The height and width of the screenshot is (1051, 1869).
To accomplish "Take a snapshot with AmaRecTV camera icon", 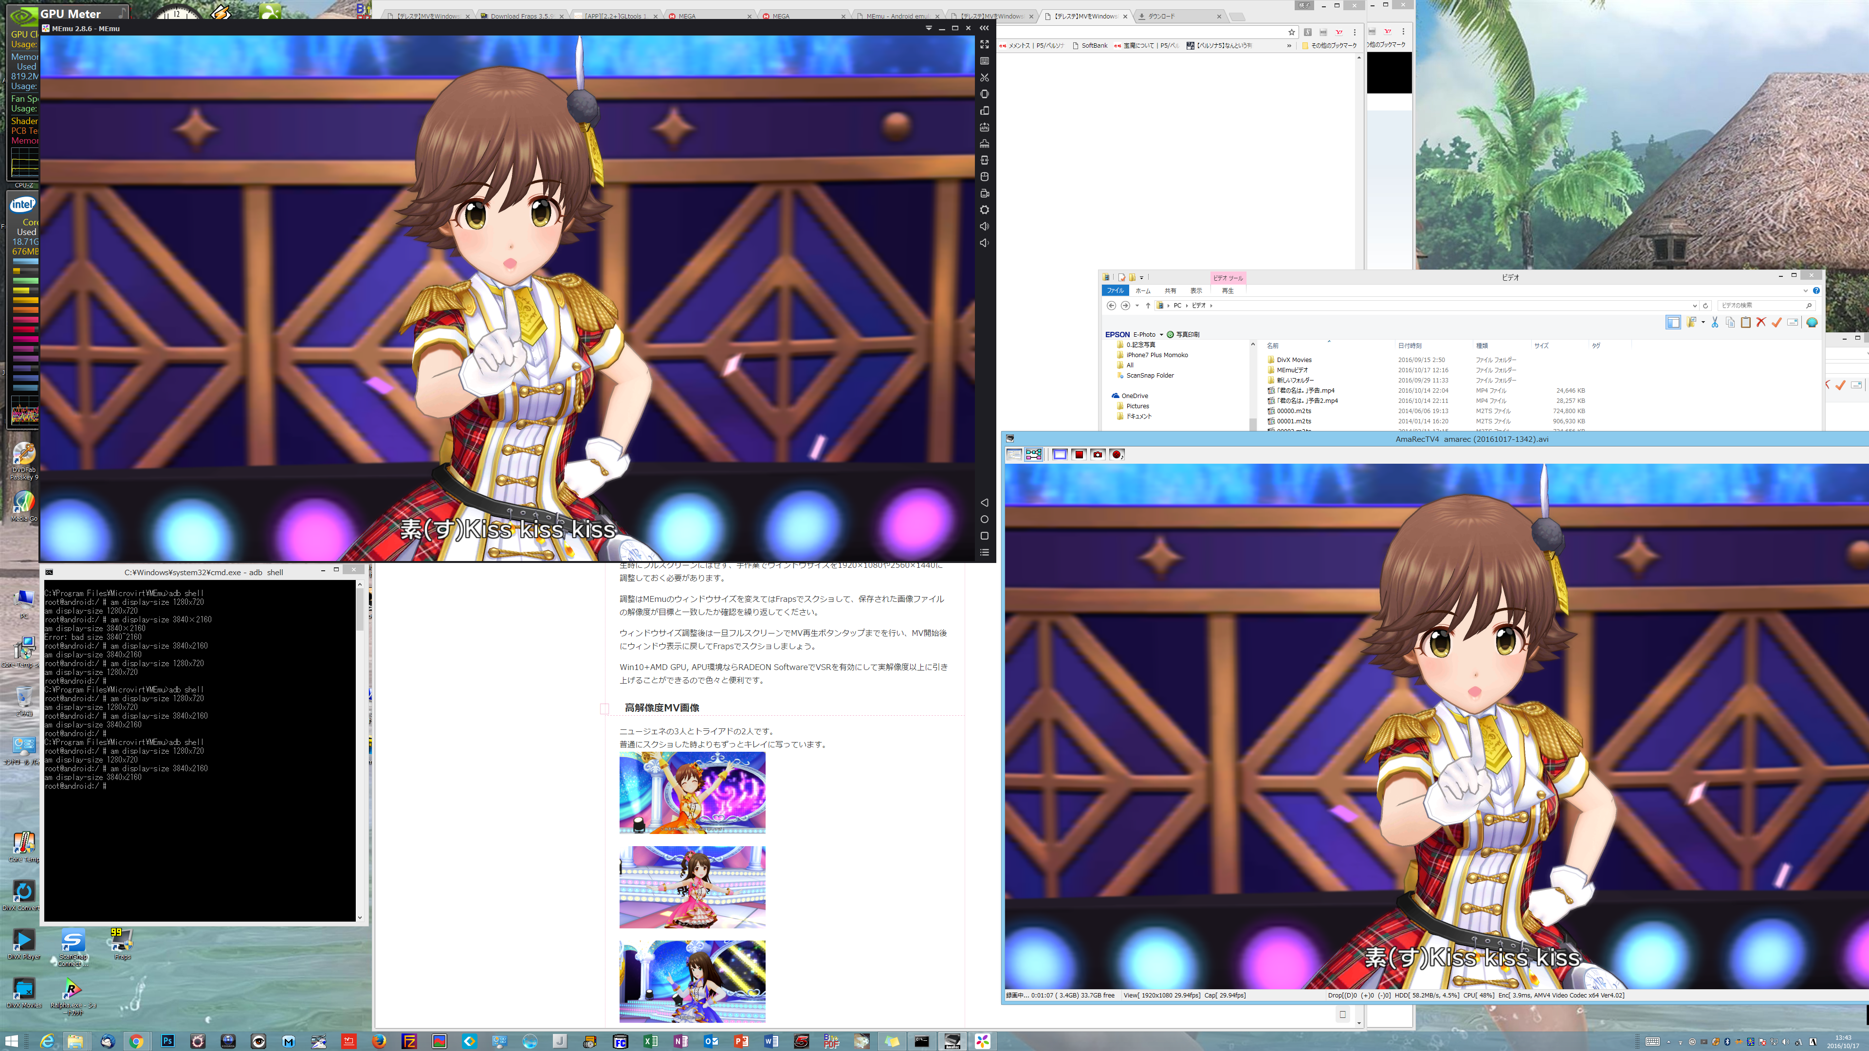I will tap(1098, 455).
